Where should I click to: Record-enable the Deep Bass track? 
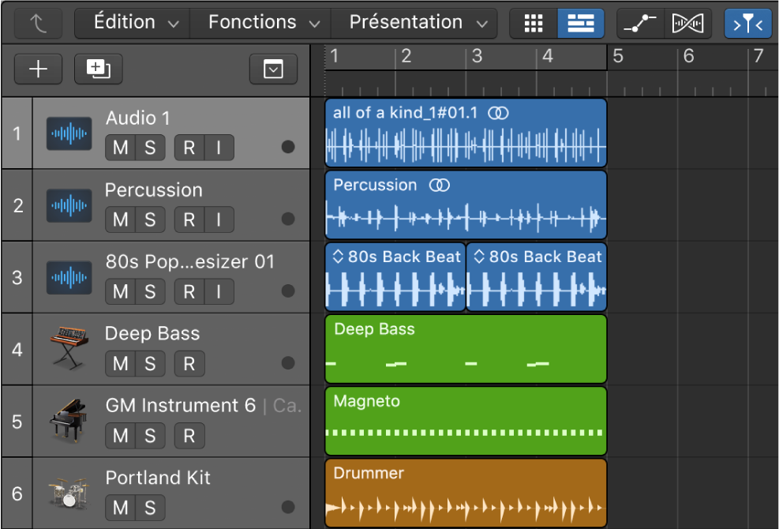point(189,364)
